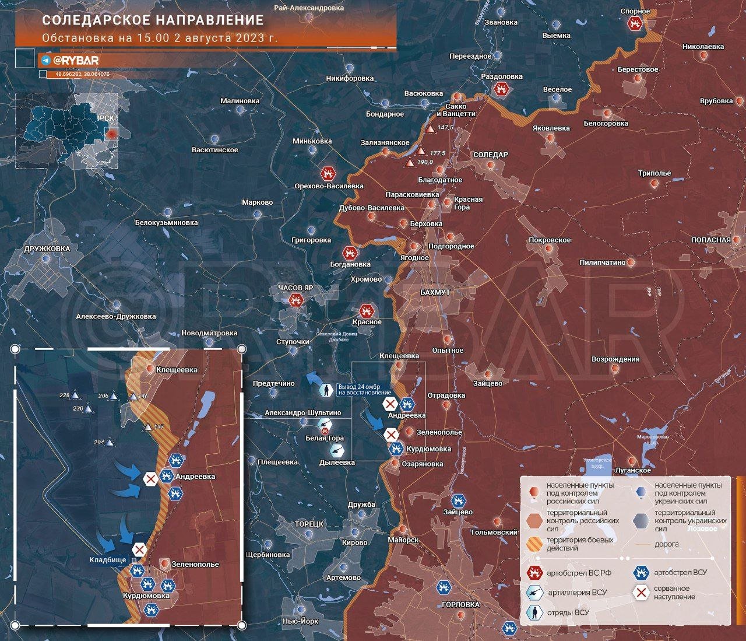746x641 pixels.
Task: Click the отряды ВСУ soldier legend icon
Action: [532, 612]
